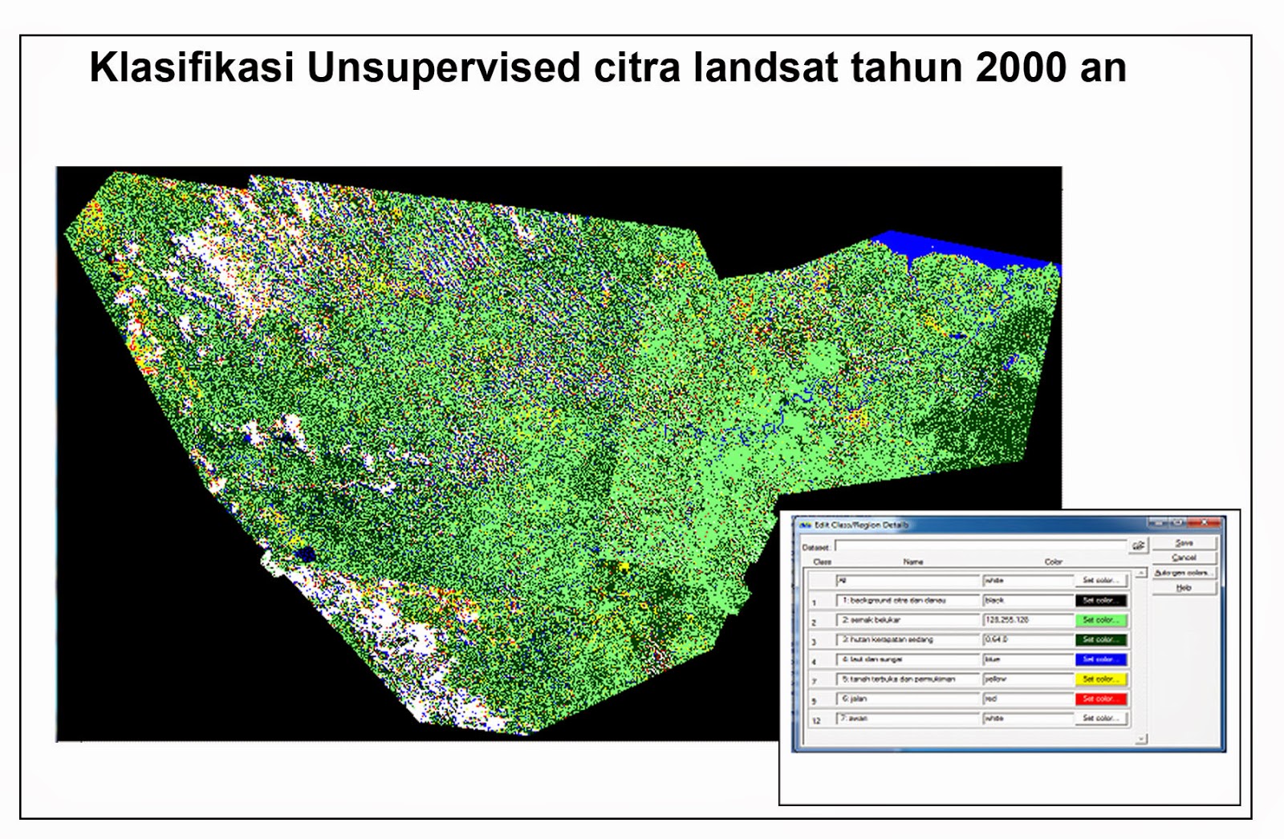Click the scroll up arrow in class list
The width and height of the screenshot is (1284, 839).
[x=1140, y=572]
